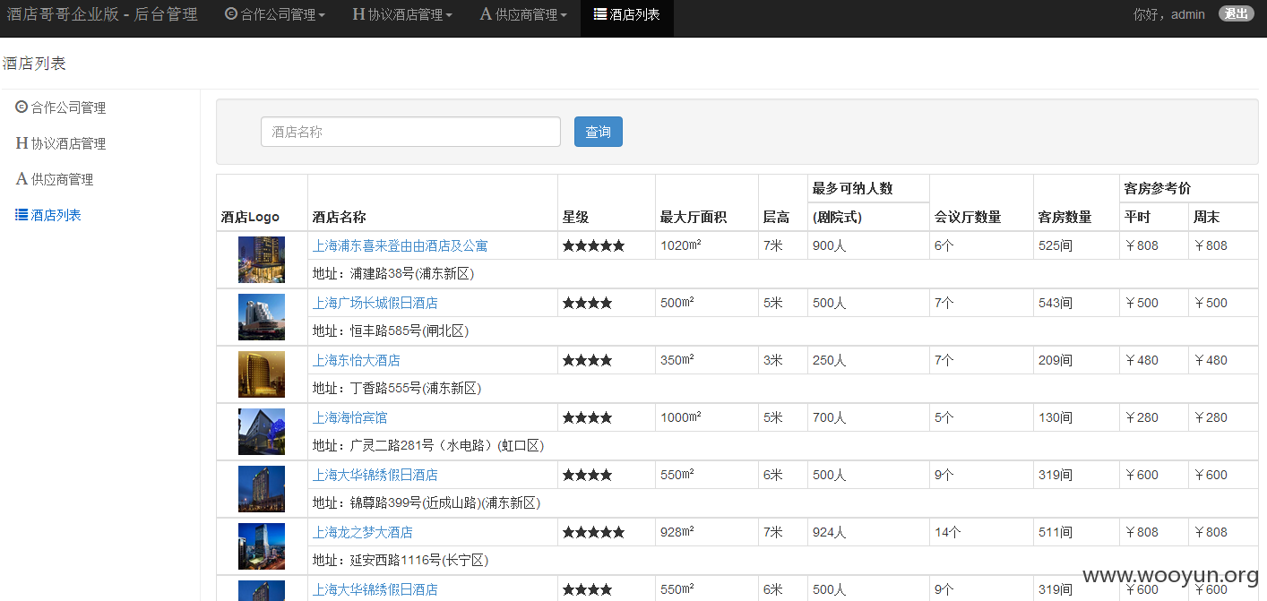The height and width of the screenshot is (601, 1267).
Task: Click address 丁香路555号(浦东新区)
Action: pyautogui.click(x=397, y=389)
